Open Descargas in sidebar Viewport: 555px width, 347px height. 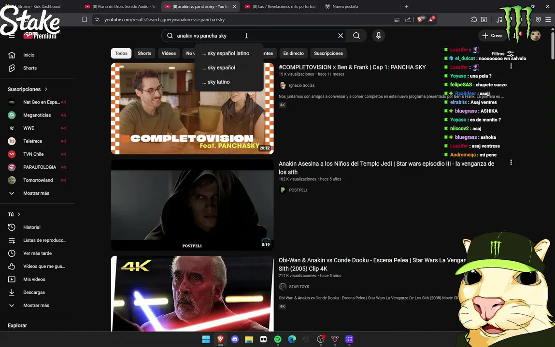(34, 292)
